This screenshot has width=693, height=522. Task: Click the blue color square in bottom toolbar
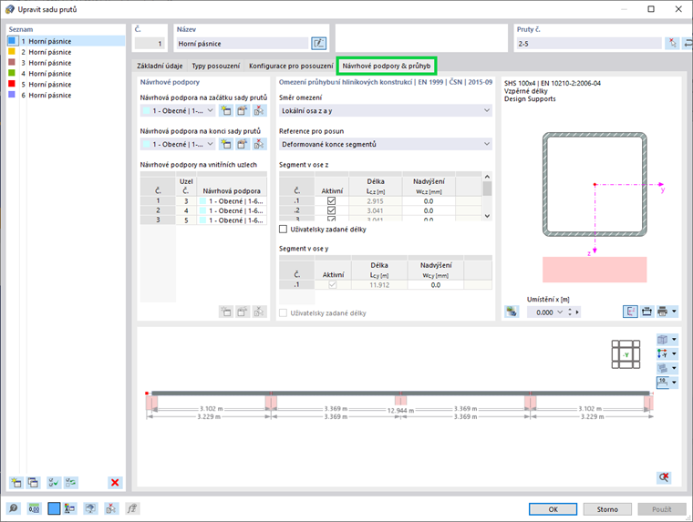[54, 508]
